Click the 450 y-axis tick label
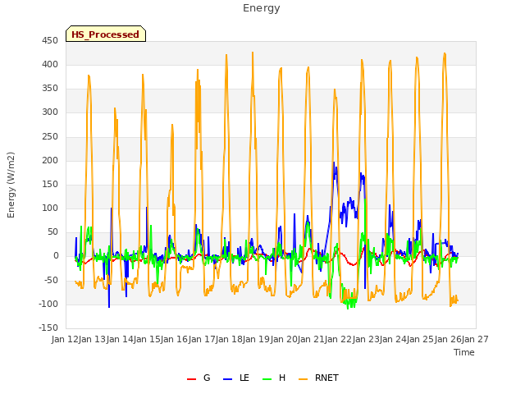The image size is (525, 394). pos(50,40)
